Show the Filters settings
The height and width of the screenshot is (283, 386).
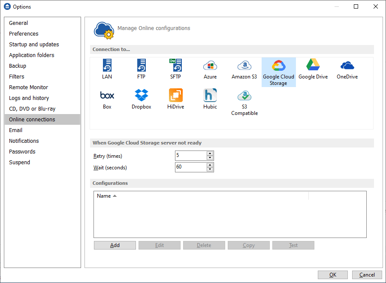click(42, 76)
